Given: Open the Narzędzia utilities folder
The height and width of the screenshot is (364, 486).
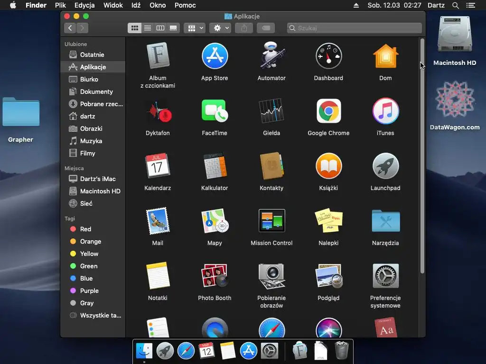Looking at the screenshot, I should click(x=385, y=221).
